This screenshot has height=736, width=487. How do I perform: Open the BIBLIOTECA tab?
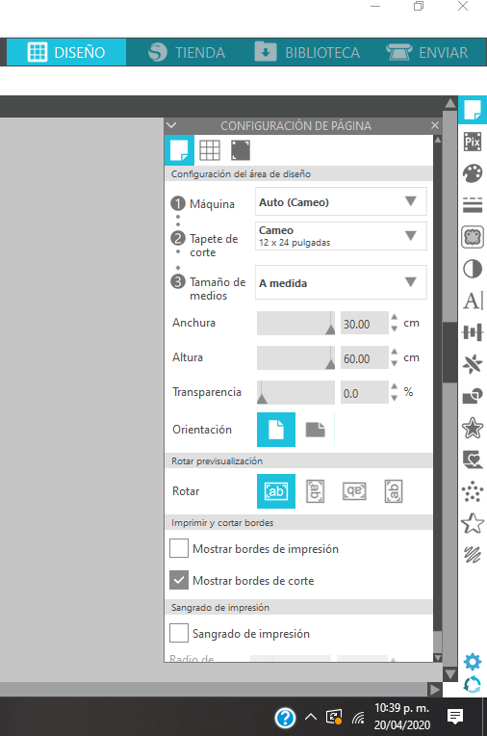click(307, 52)
